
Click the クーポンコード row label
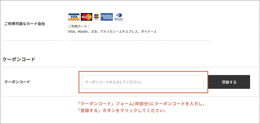(17, 82)
